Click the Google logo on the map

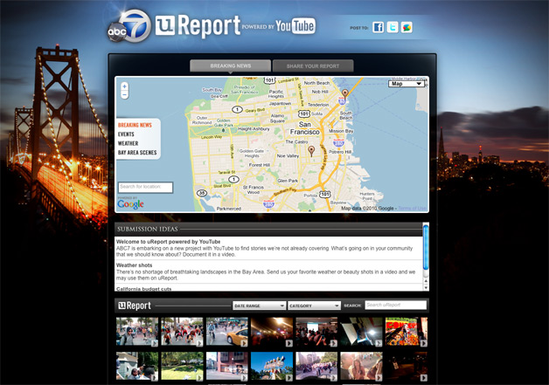pyautogui.click(x=130, y=204)
